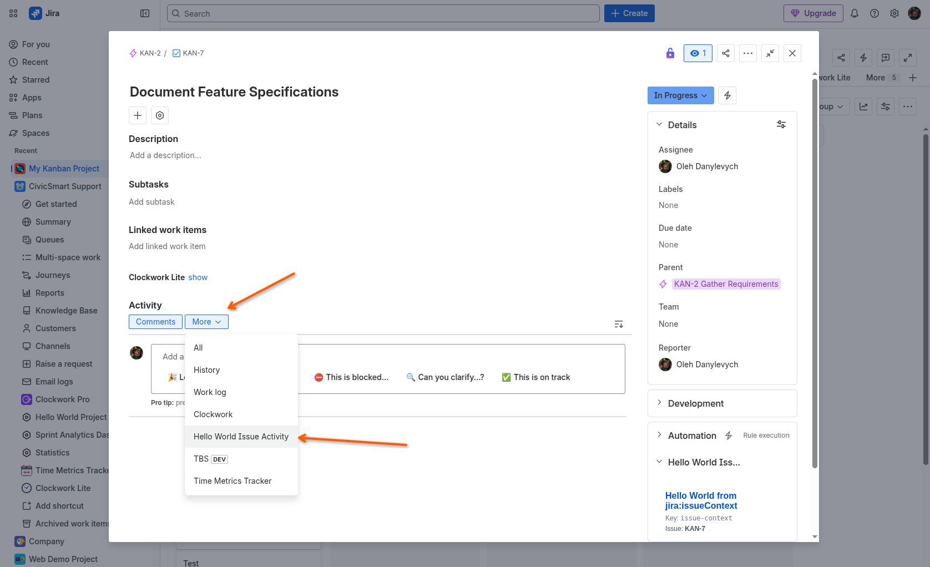Open the app switcher grid icon
This screenshot has height=567, width=930.
[x=13, y=13]
